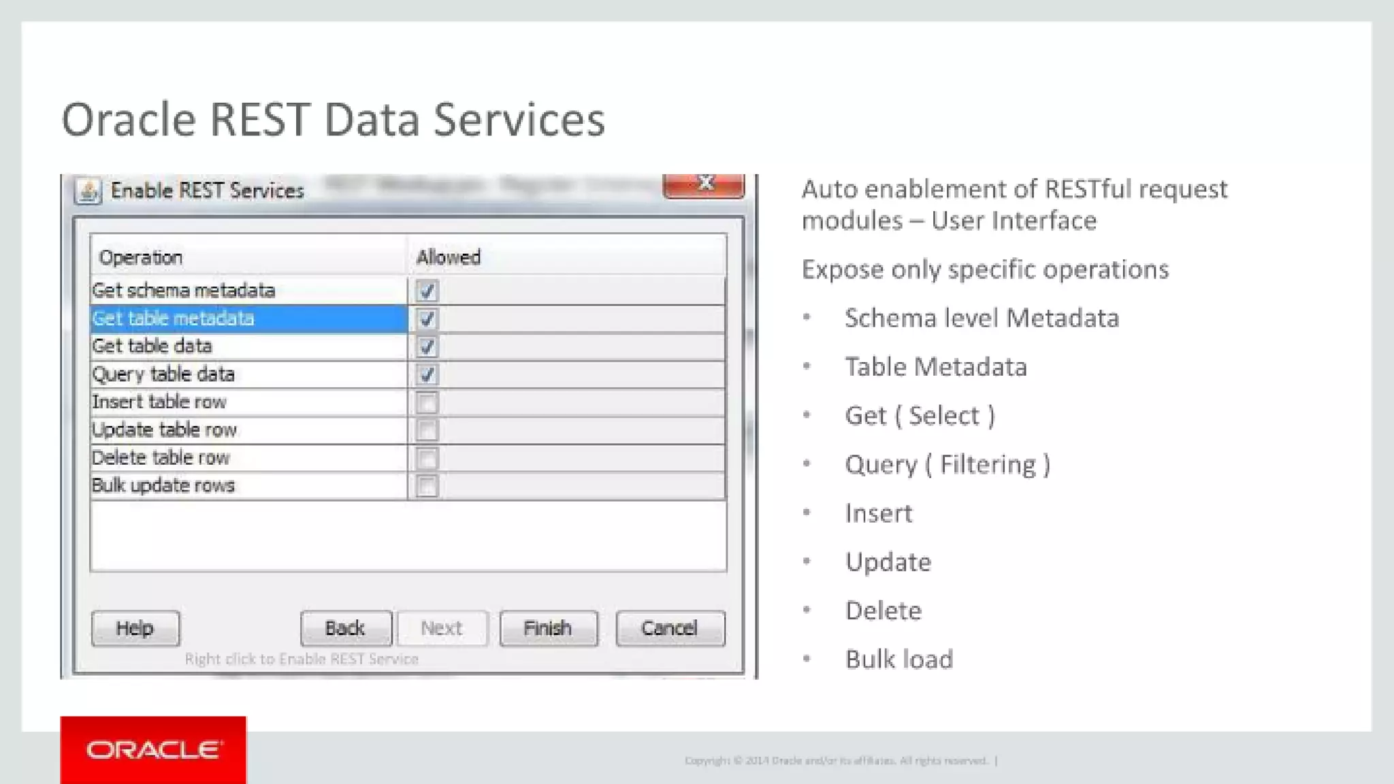Screen dimensions: 1394x784
Task: Click the Help button
Action: [135, 628]
